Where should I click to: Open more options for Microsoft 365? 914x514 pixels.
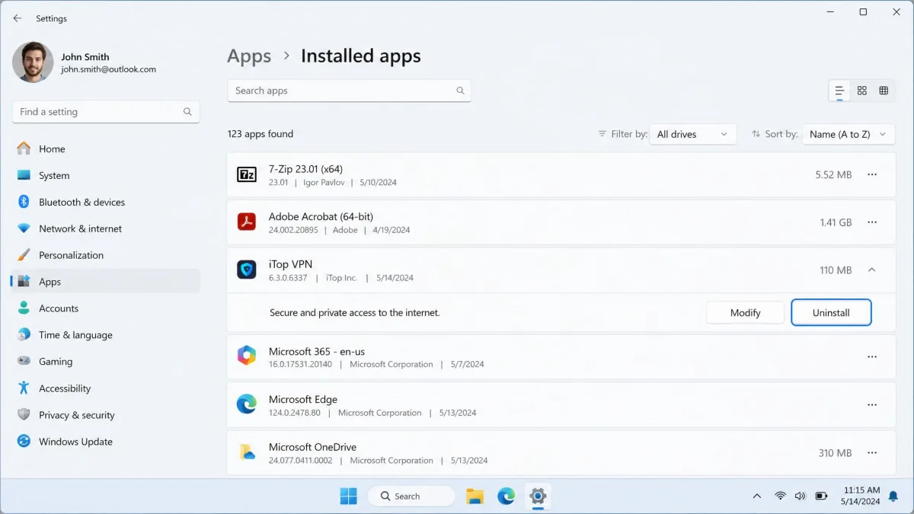click(x=872, y=356)
